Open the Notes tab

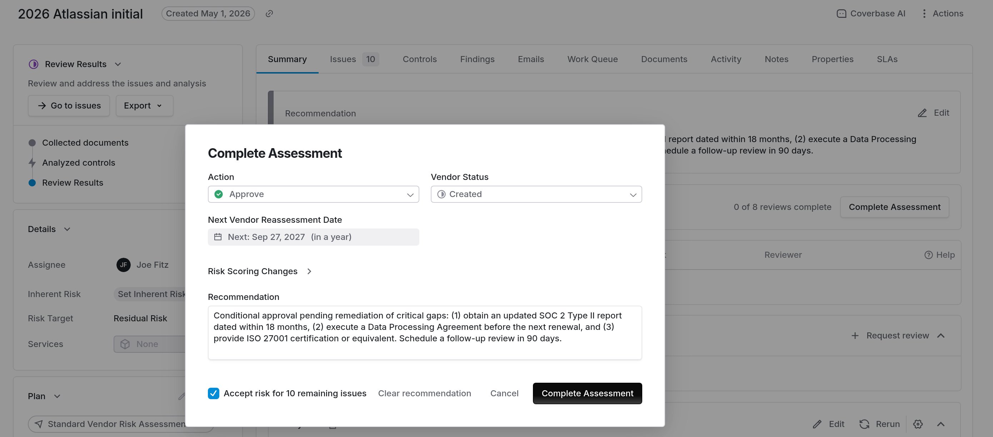click(x=776, y=59)
